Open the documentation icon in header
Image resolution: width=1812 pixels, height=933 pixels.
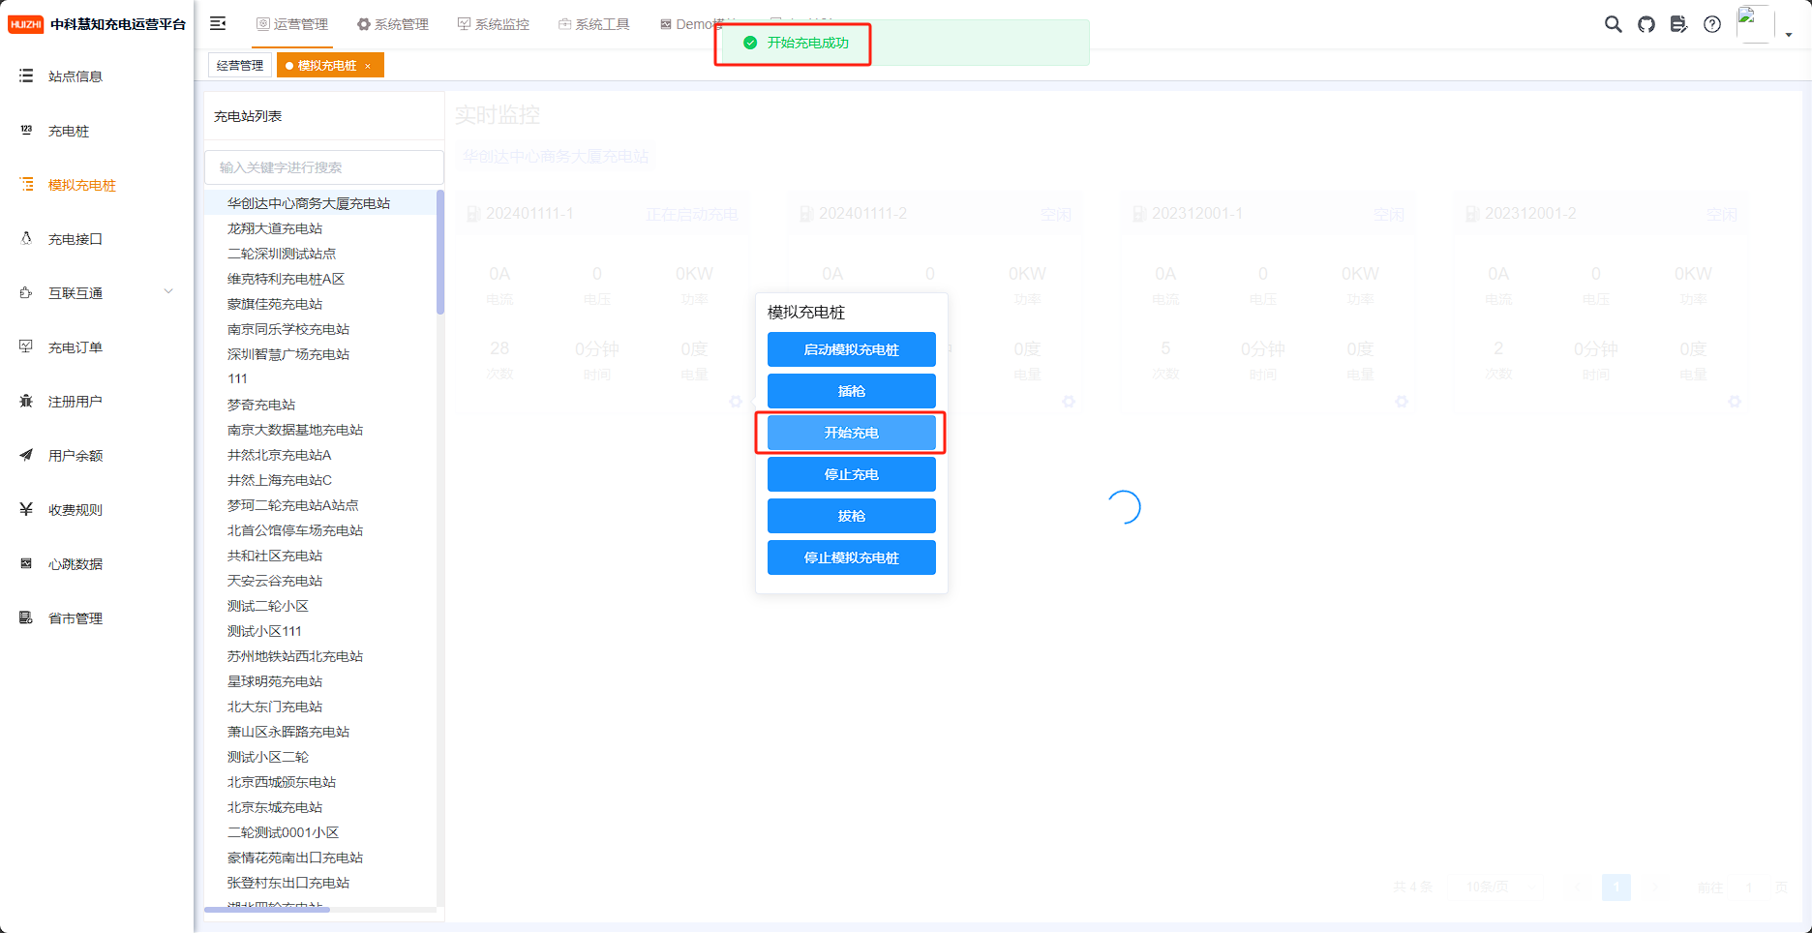point(1679,24)
